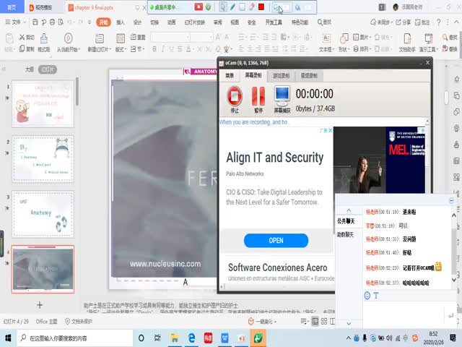Click the print icon in quick access toolbar

(x=52, y=22)
